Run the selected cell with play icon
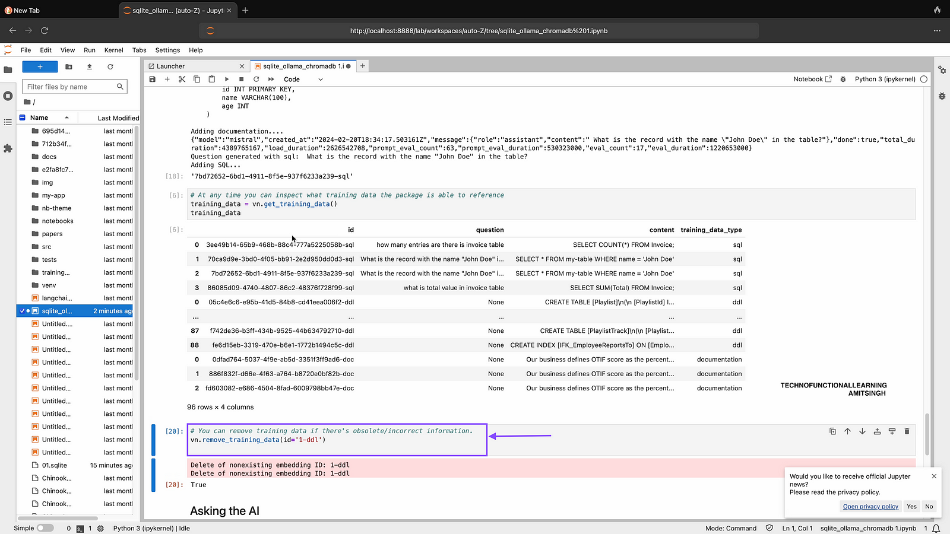This screenshot has width=950, height=534. click(227, 79)
